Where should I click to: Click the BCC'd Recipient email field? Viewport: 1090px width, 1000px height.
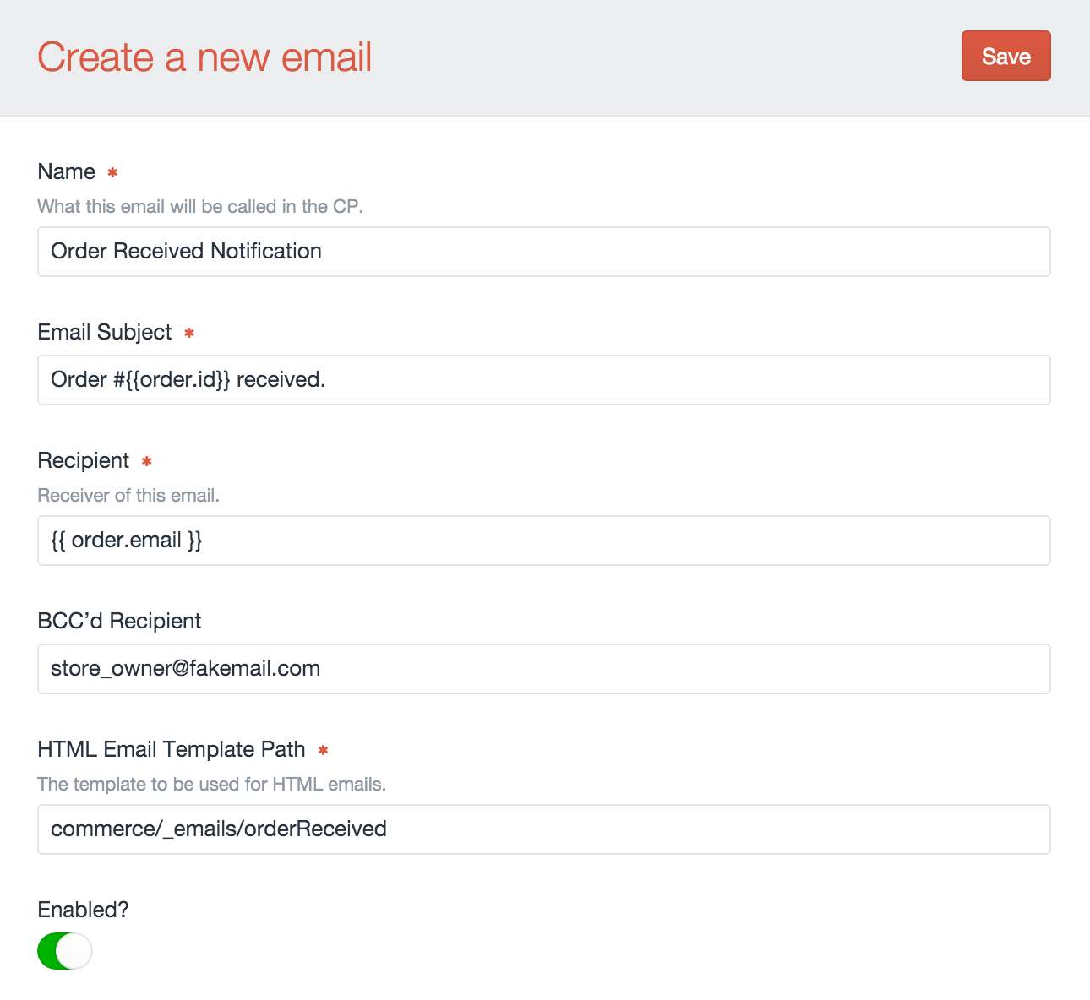point(543,668)
